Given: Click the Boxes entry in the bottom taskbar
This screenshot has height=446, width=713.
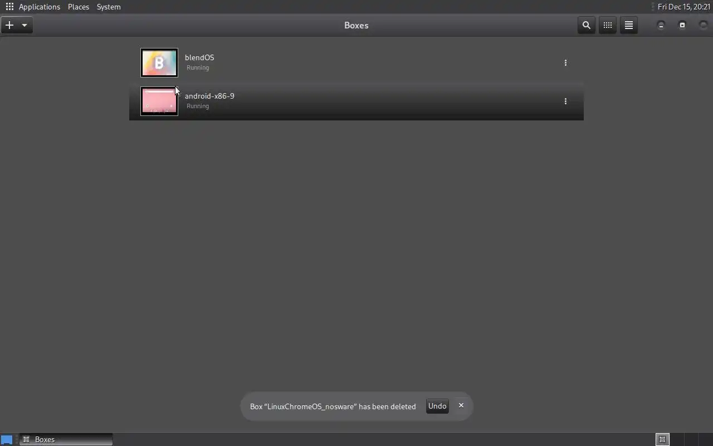Looking at the screenshot, I should (x=66, y=439).
